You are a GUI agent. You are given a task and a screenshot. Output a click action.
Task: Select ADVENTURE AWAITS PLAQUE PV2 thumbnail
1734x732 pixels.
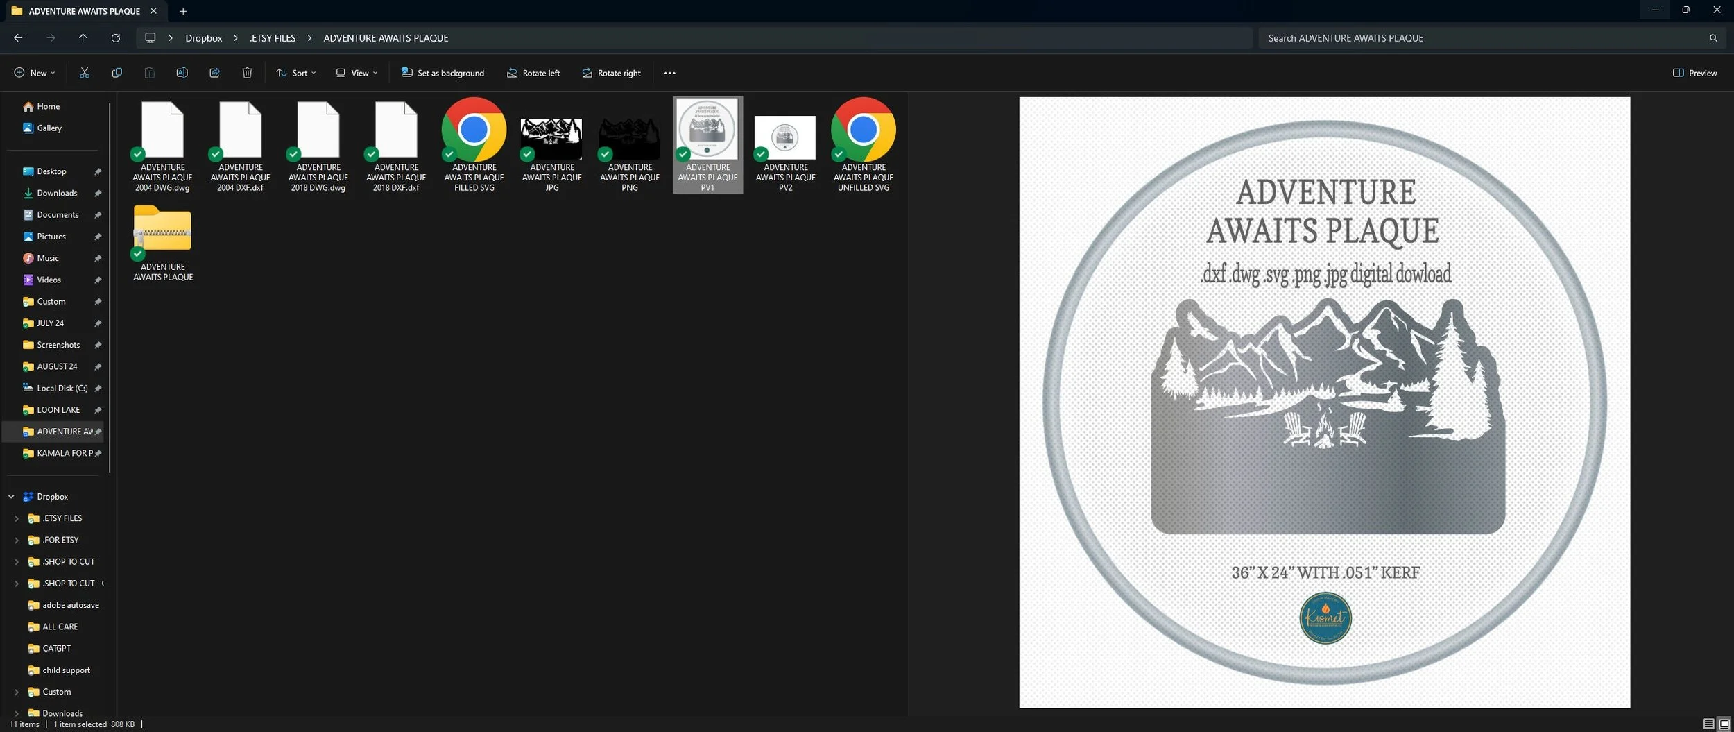click(x=785, y=145)
